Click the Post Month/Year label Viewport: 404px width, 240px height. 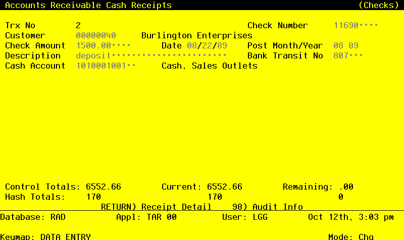click(285, 45)
